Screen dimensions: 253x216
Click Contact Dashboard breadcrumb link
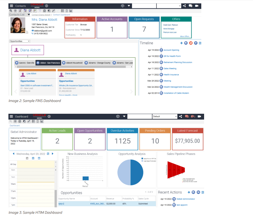62,15
